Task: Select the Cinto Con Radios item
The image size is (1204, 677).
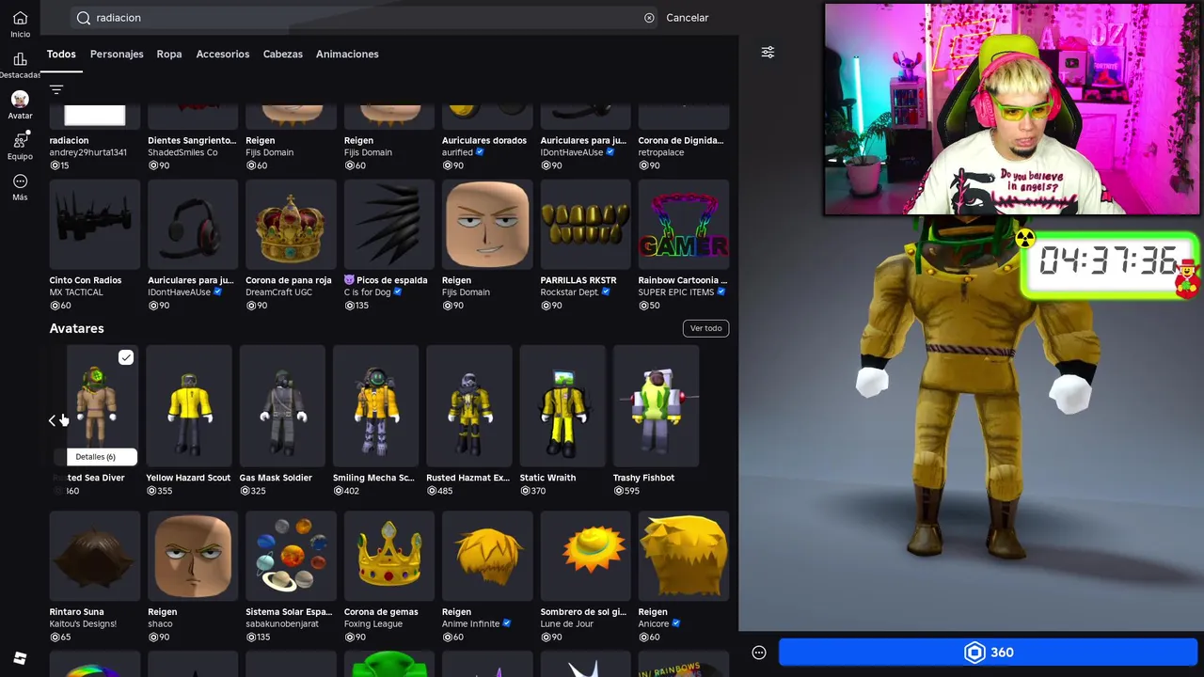Action: [x=95, y=224]
